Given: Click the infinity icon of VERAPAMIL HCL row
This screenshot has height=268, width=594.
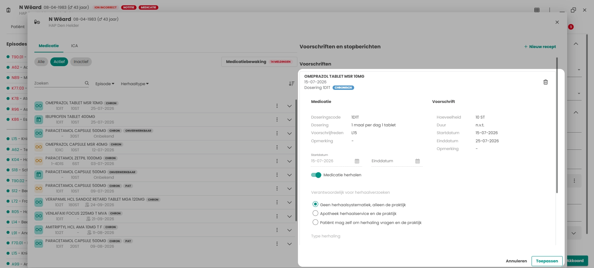Looking at the screenshot, I should (x=39, y=202).
